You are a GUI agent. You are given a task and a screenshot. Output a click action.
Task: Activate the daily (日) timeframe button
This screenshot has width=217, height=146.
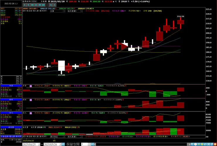[x=47, y=5]
